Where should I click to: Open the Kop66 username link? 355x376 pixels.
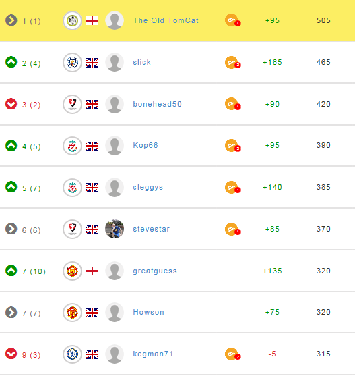click(146, 145)
